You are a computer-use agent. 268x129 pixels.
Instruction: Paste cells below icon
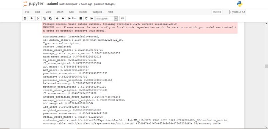coord(50,18)
